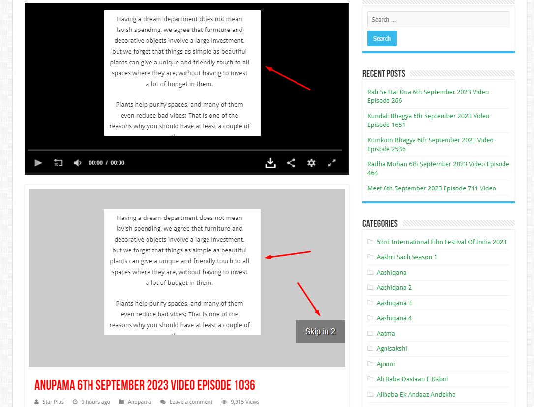
Task: Click the Skip in 2 ad button
Action: [x=320, y=331]
